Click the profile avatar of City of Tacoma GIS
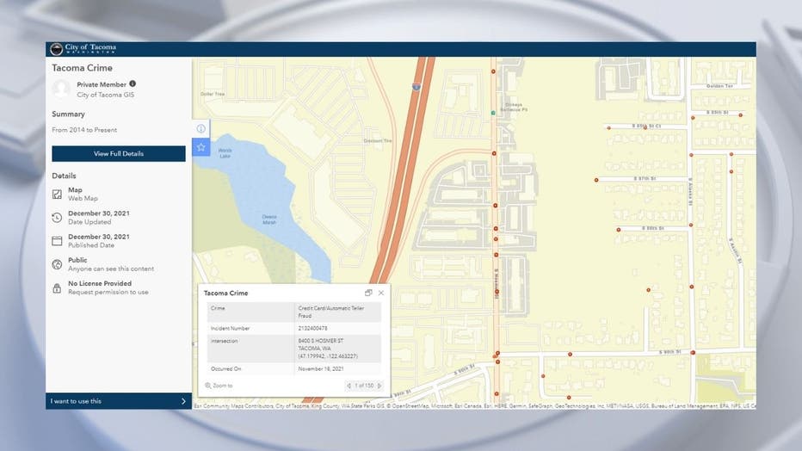Image resolution: width=802 pixels, height=451 pixels. (x=61, y=89)
